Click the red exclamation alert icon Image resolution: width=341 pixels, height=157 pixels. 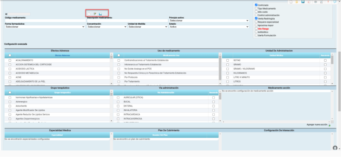pos(328,2)
